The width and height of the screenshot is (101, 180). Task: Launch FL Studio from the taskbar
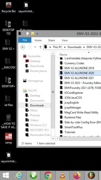(91, 175)
